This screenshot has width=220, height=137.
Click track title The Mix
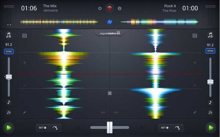[x=50, y=6]
